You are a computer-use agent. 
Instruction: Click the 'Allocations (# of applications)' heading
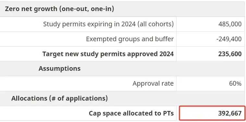(x=59, y=98)
